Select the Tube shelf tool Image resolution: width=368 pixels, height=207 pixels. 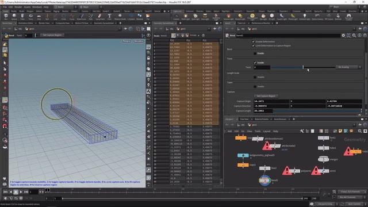tap(22, 17)
